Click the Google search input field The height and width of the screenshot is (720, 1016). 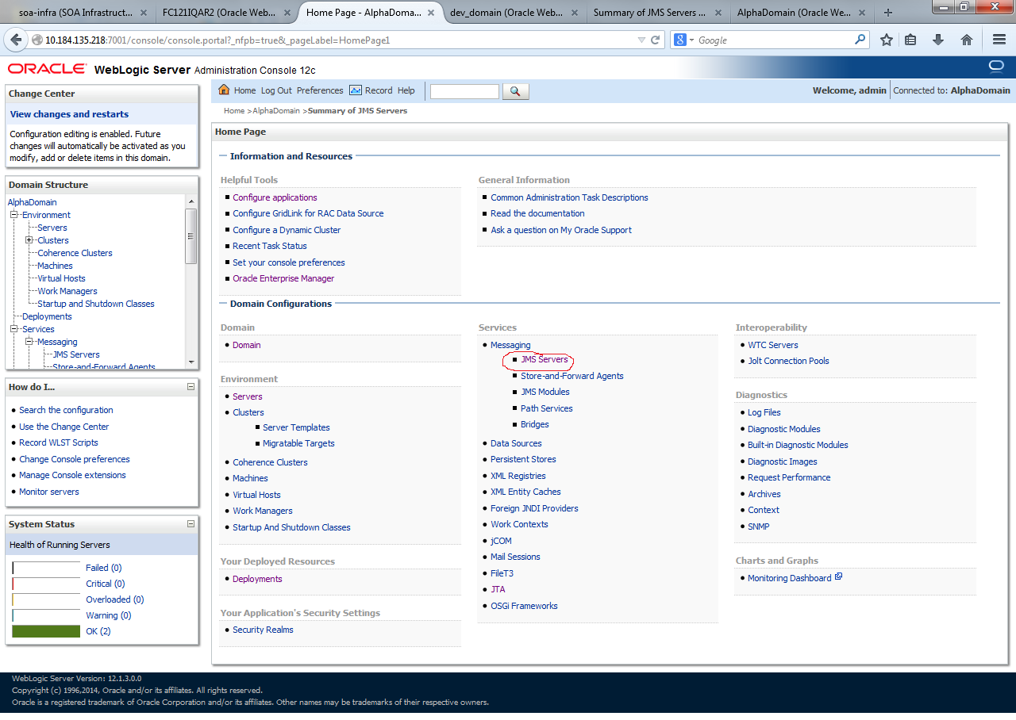775,40
